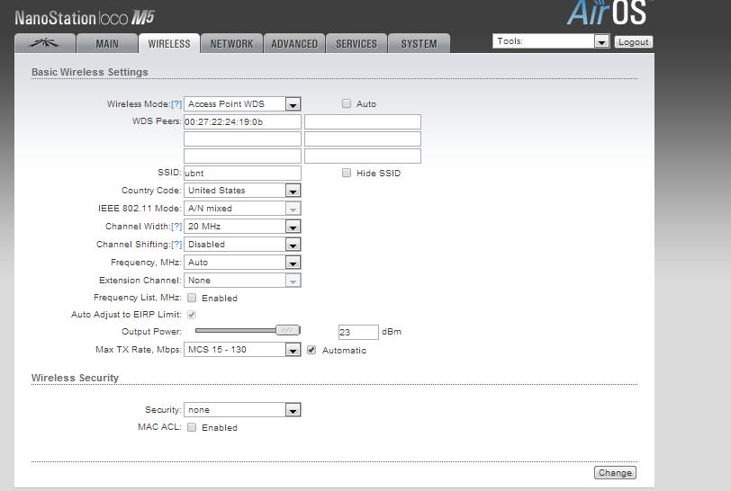Uncheck the Automatic TX rate checkbox
The image size is (731, 491).
click(x=311, y=350)
